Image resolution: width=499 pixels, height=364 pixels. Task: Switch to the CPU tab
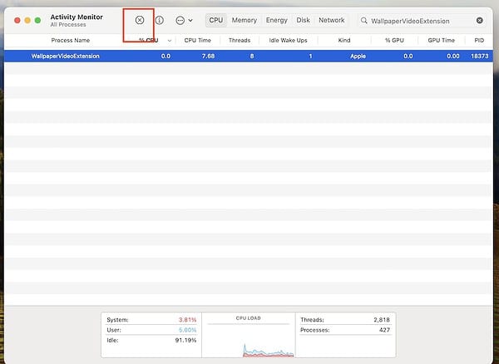click(x=216, y=20)
